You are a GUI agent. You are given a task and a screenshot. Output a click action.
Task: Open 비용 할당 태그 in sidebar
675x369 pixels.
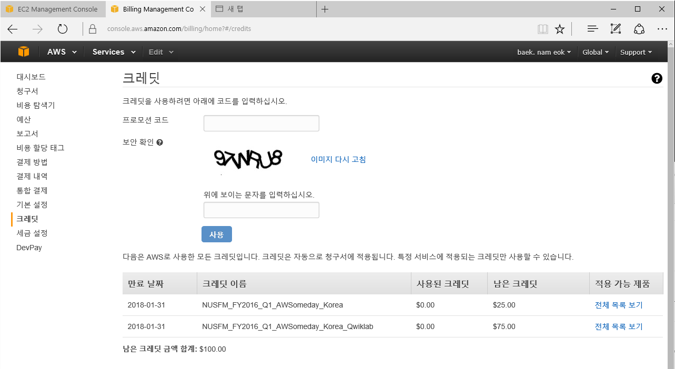pyautogui.click(x=41, y=148)
